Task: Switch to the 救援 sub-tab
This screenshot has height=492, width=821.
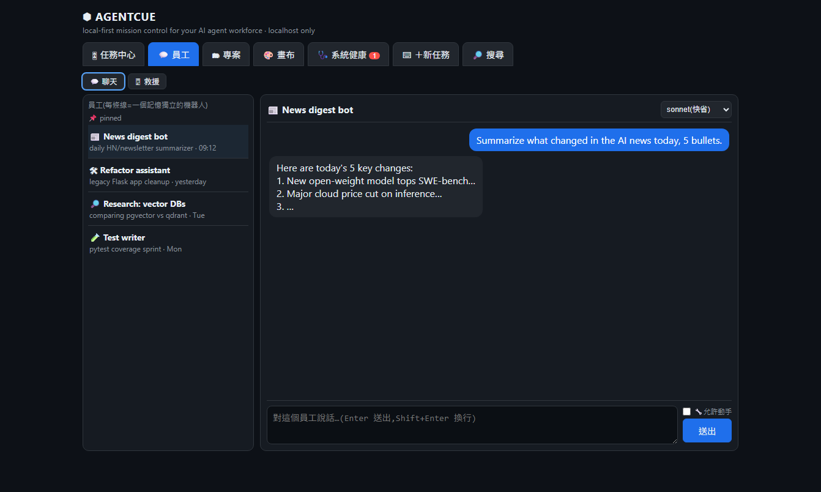Action: point(147,81)
